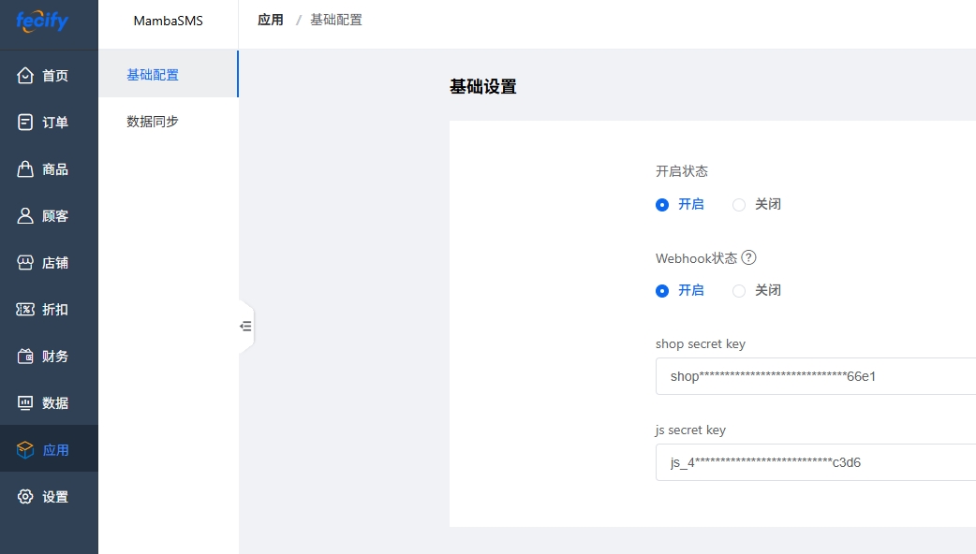976x554 pixels.
Task: Open the 折扣 discount ticket icon
Action: coord(26,310)
